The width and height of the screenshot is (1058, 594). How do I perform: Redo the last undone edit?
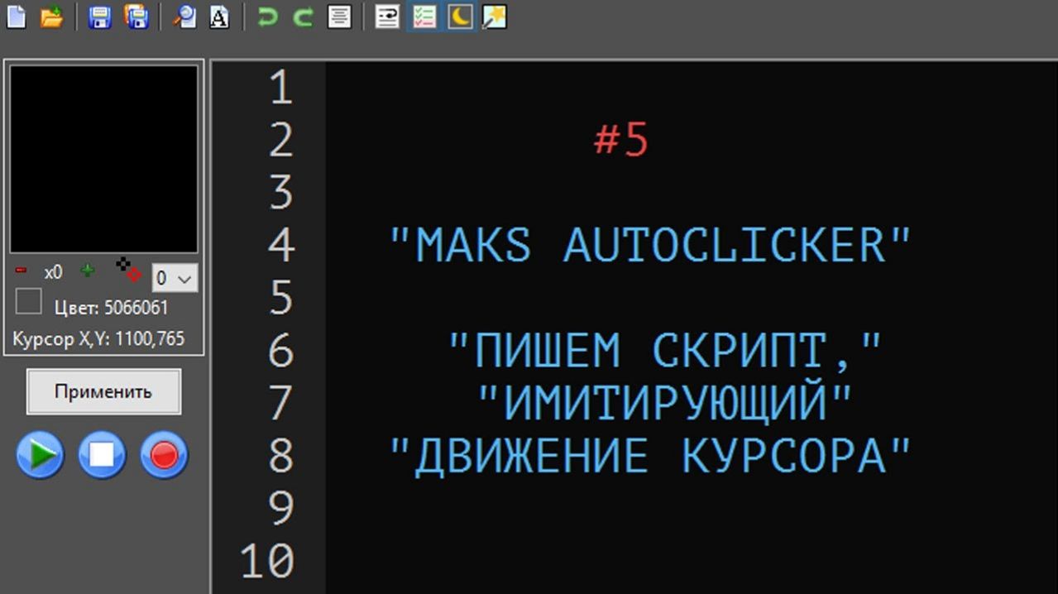pos(303,17)
